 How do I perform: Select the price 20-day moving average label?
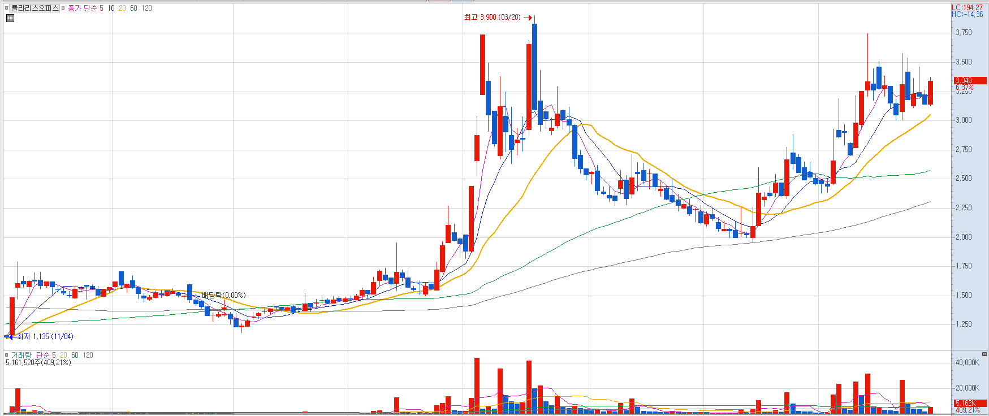(122, 8)
